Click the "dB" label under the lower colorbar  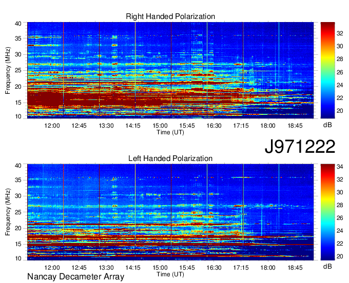pos(327,266)
